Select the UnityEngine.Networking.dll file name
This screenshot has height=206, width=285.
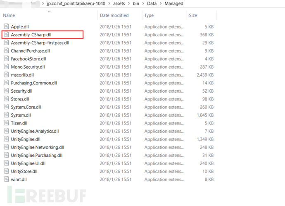pyautogui.click(x=38, y=147)
